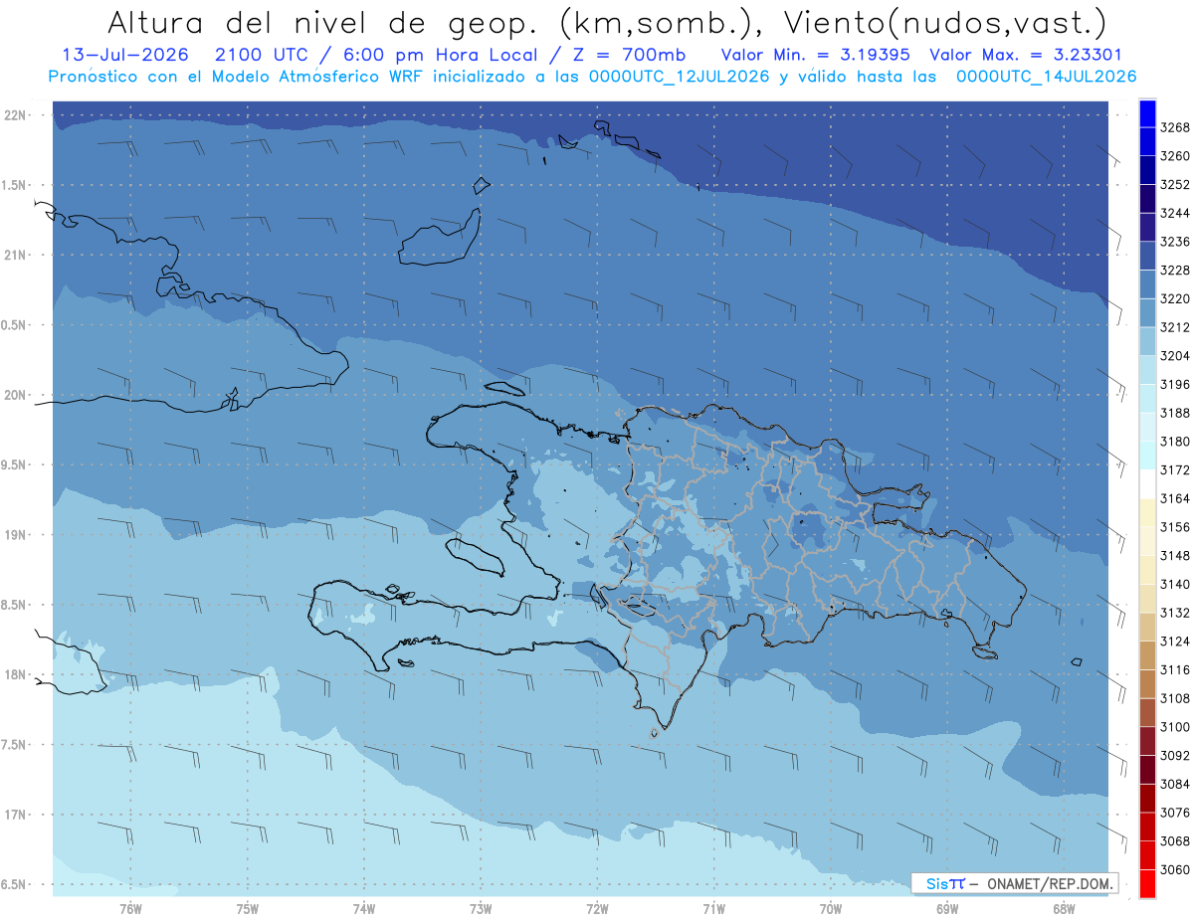1194x922 pixels.
Task: Click the '71W' longitude label
Action: pos(713,908)
